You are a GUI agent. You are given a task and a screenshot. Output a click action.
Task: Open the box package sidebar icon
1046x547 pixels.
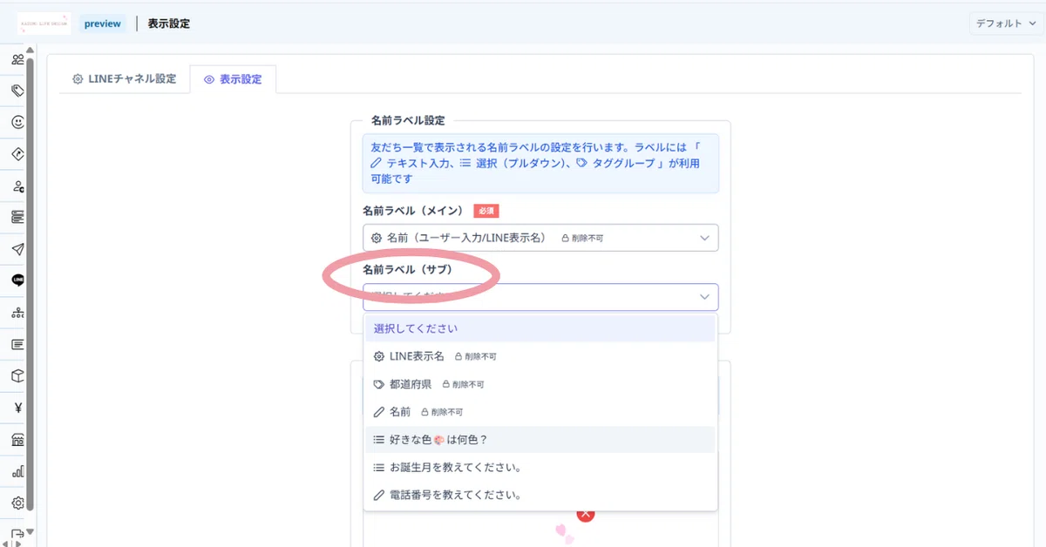click(x=17, y=375)
